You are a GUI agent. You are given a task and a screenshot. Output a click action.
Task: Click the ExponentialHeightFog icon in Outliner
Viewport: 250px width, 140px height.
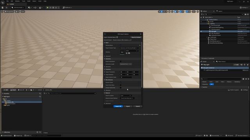[x=210, y=28]
